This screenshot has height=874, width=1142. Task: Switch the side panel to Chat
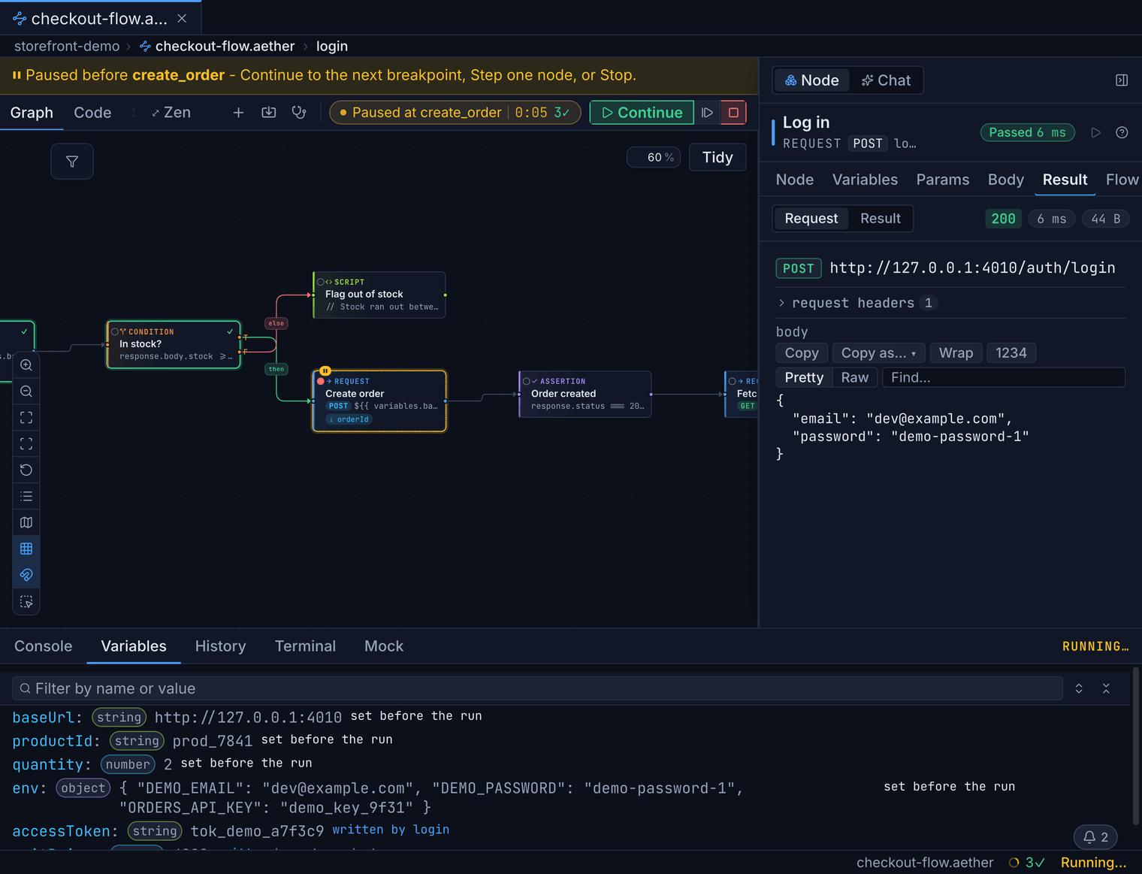coord(886,80)
